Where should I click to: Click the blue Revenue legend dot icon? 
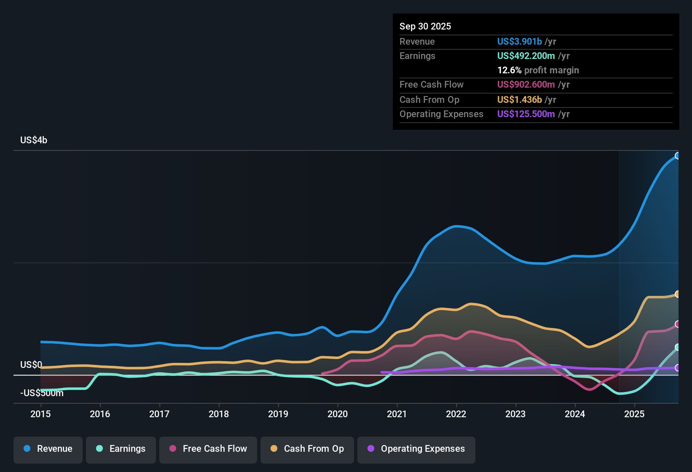point(26,449)
